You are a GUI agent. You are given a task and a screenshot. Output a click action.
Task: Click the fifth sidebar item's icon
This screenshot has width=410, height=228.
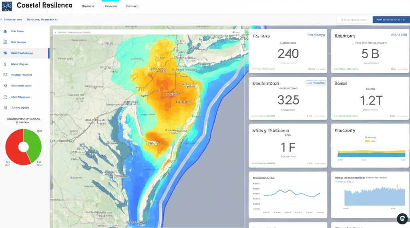5,75
